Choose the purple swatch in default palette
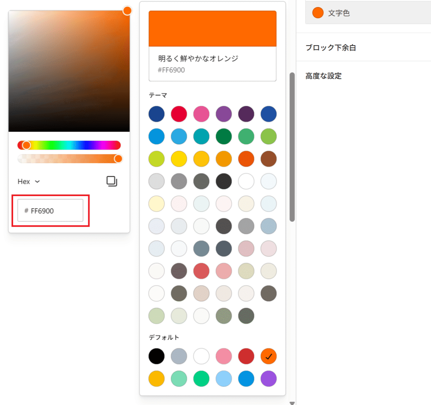Image resolution: width=431 pixels, height=405 pixels. click(268, 379)
